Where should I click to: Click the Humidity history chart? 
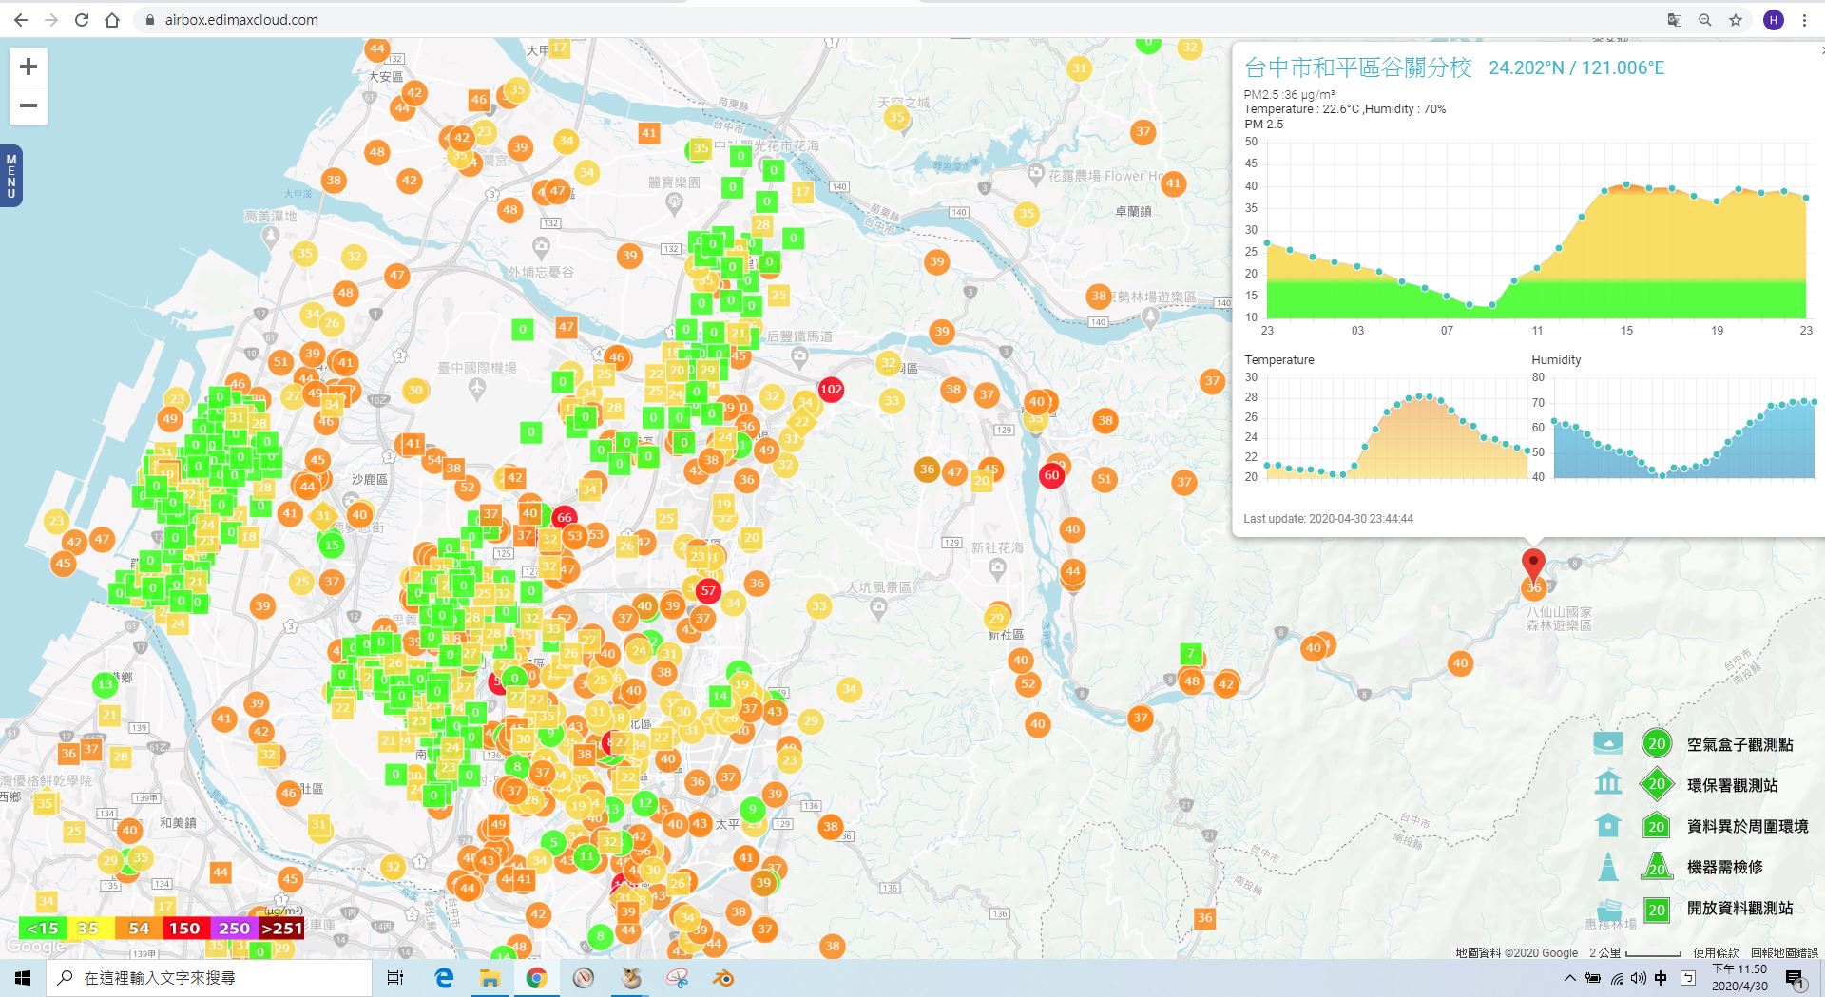[1683, 427]
